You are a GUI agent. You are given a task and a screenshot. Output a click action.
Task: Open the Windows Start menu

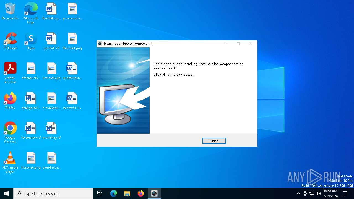pos(7,193)
